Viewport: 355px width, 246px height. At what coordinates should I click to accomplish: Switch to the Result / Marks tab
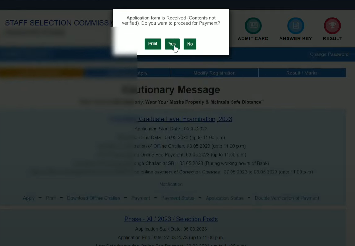[x=302, y=73]
